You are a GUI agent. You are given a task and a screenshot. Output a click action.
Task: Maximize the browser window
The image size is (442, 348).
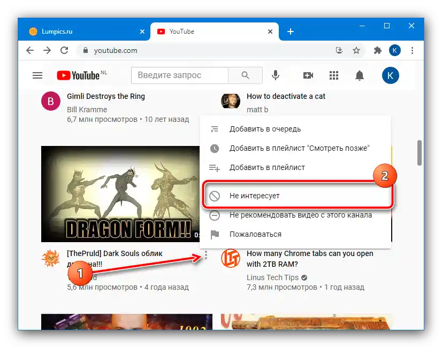[387, 26]
